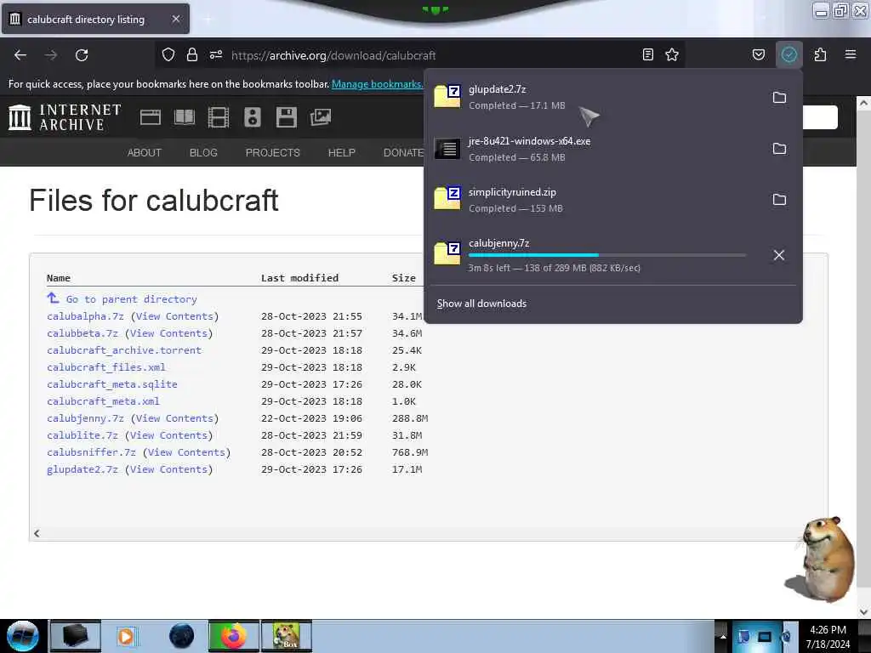Open the HELP menu item
Image resolution: width=871 pixels, height=653 pixels.
coord(342,153)
